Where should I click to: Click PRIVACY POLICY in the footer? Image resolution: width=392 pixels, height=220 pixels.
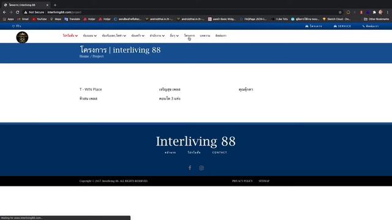coord(243,181)
